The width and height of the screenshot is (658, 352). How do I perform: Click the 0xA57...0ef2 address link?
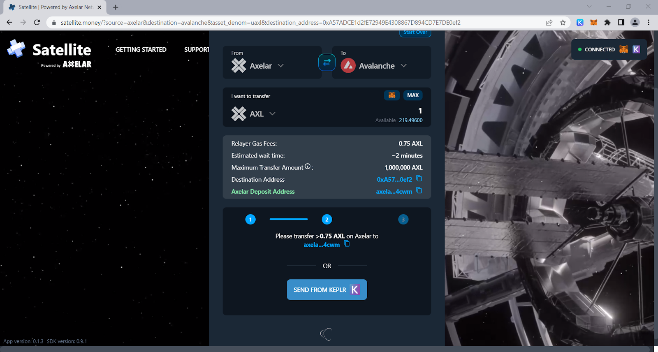point(394,179)
